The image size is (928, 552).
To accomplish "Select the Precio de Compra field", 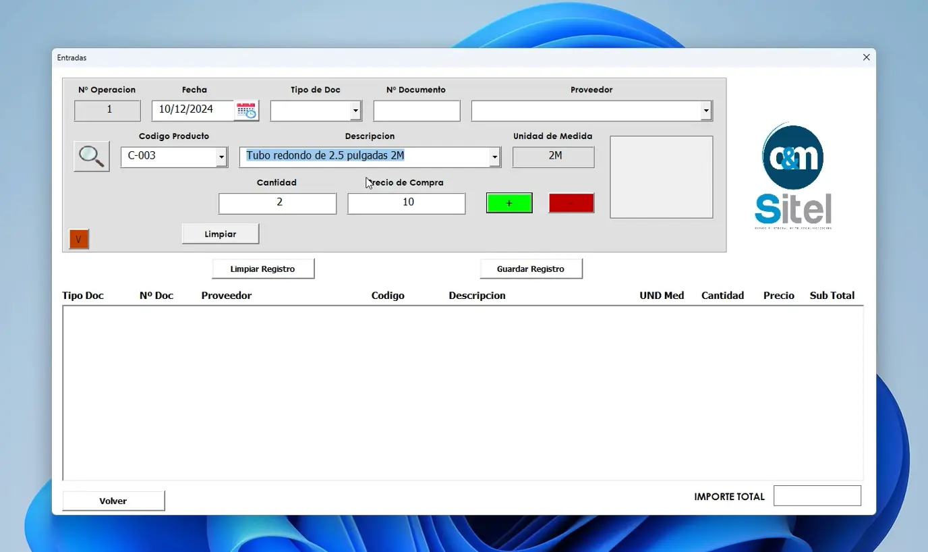I will [x=407, y=204].
